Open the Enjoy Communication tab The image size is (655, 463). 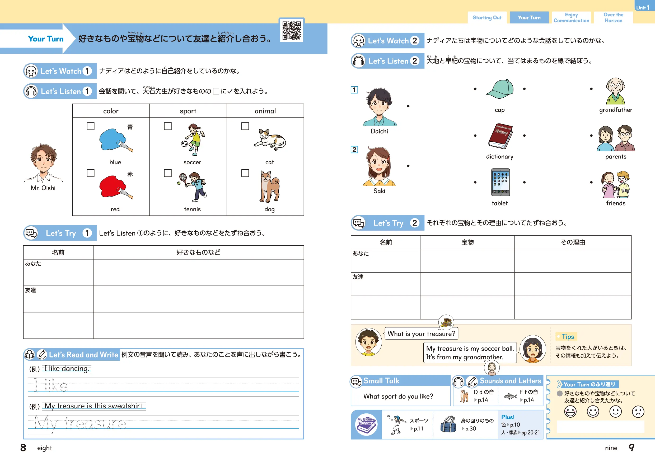coord(571,18)
